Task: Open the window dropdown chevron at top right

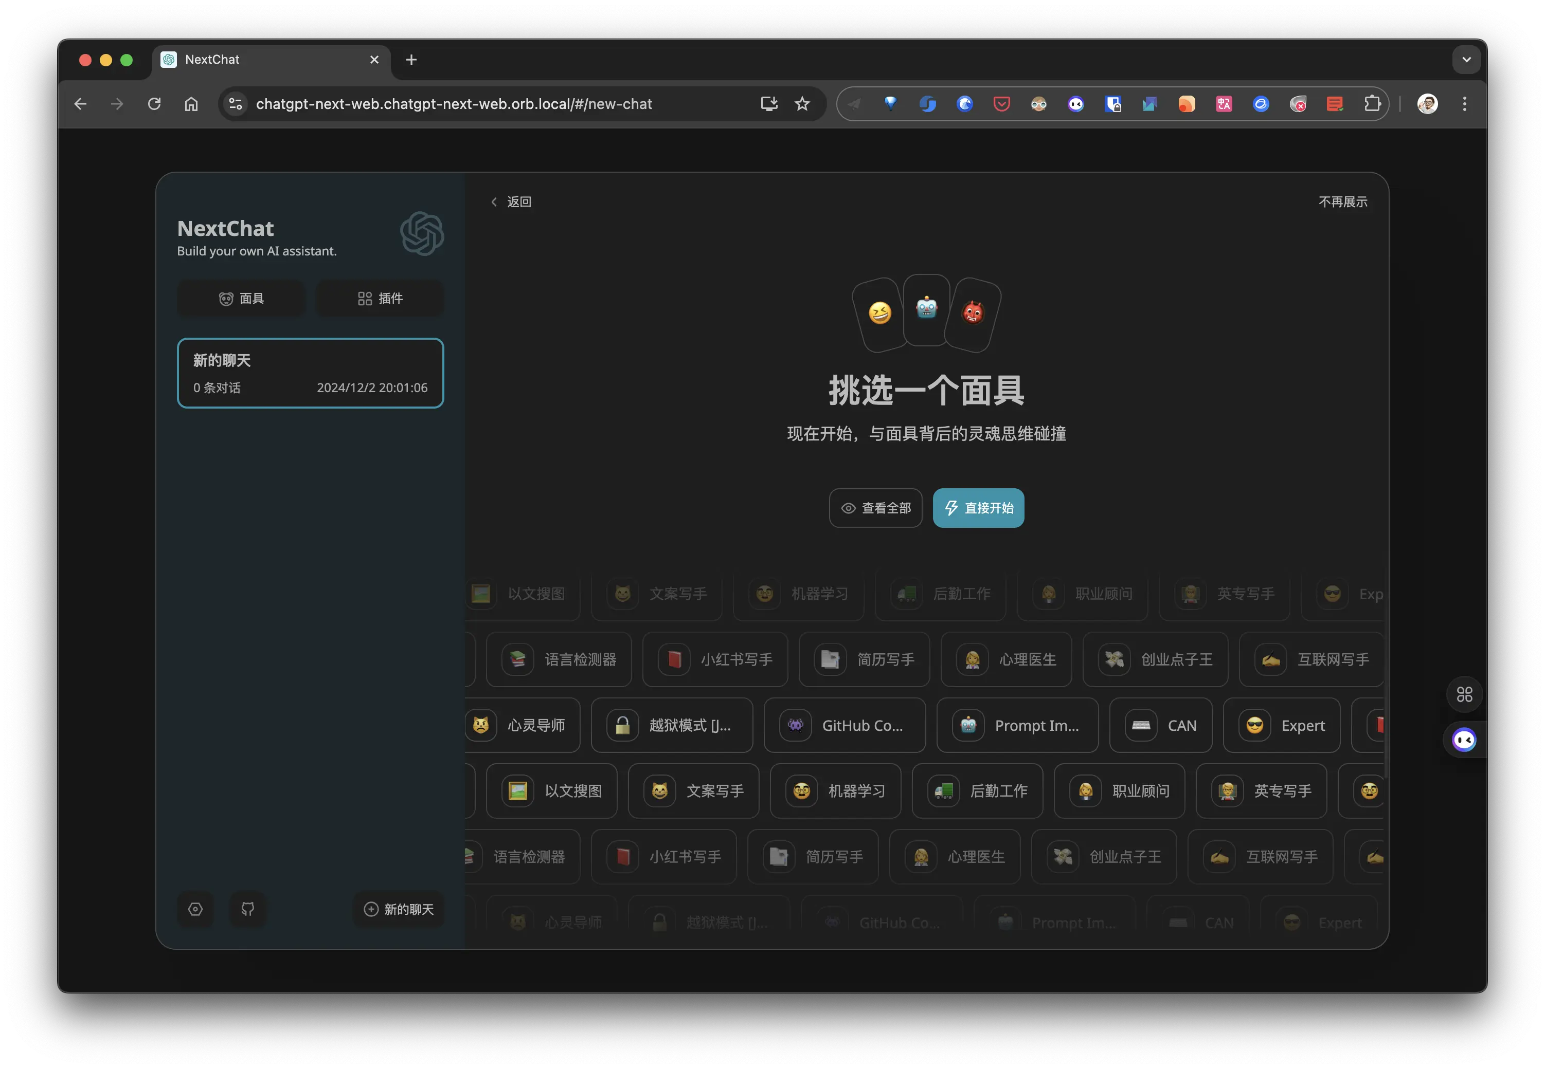Action: pos(1466,59)
